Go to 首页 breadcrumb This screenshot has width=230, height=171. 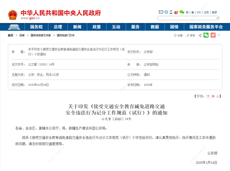pos(10,35)
